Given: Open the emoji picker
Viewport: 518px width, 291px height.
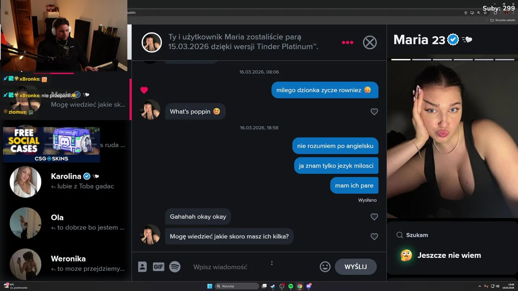Looking at the screenshot, I should 325,267.
